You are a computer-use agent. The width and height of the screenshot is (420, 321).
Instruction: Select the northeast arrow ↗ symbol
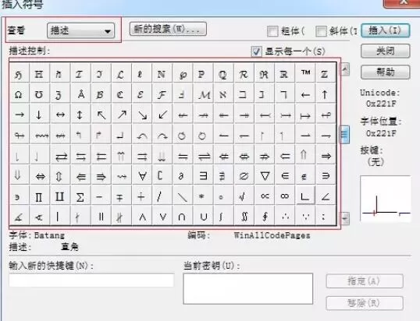point(122,115)
